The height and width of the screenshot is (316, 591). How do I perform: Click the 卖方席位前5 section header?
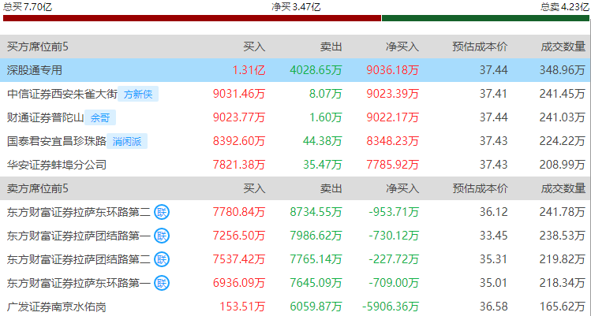38,188
